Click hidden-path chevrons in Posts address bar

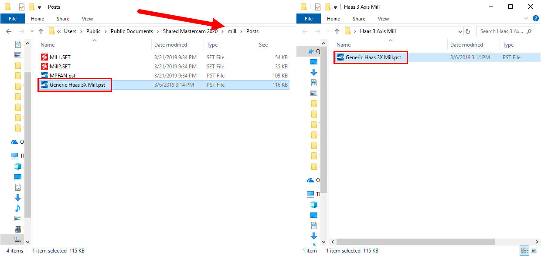pos(59,31)
